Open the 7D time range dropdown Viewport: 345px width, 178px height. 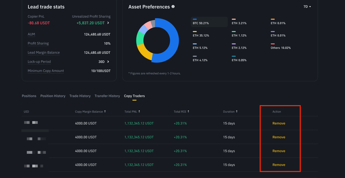(x=307, y=7)
